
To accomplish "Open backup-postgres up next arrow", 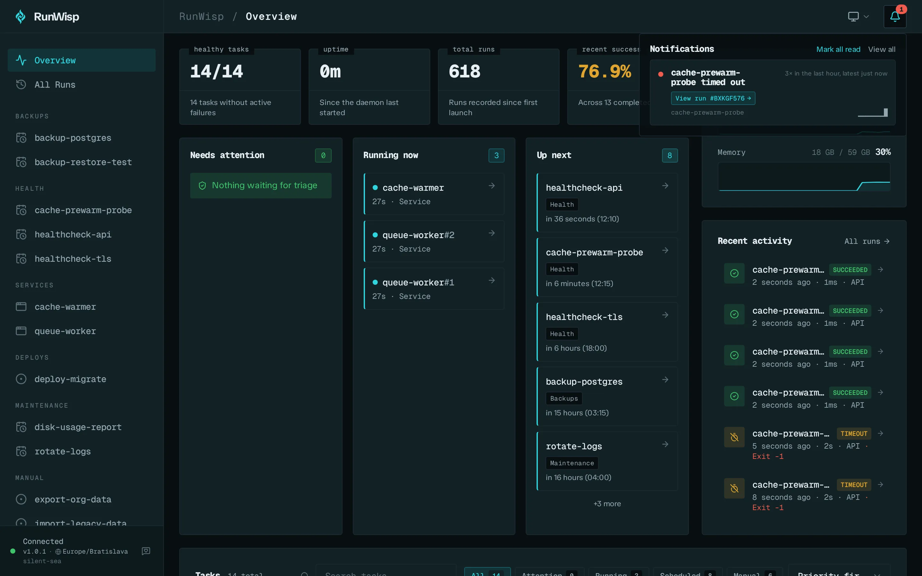I will click(x=665, y=380).
